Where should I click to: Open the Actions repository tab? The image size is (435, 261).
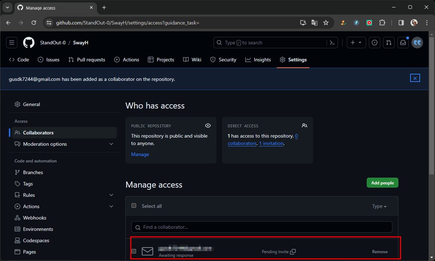(127, 60)
